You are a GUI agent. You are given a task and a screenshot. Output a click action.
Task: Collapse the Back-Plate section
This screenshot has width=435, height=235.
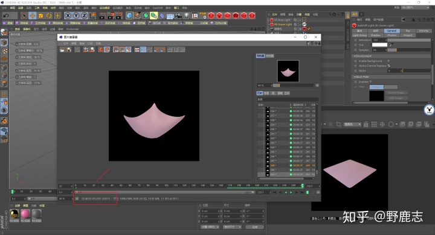tap(355, 77)
